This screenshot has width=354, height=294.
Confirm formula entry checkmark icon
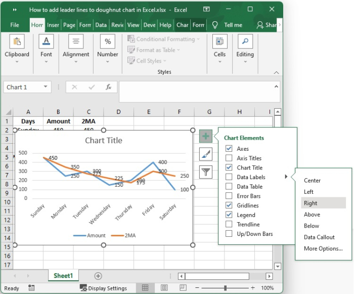tap(92, 87)
